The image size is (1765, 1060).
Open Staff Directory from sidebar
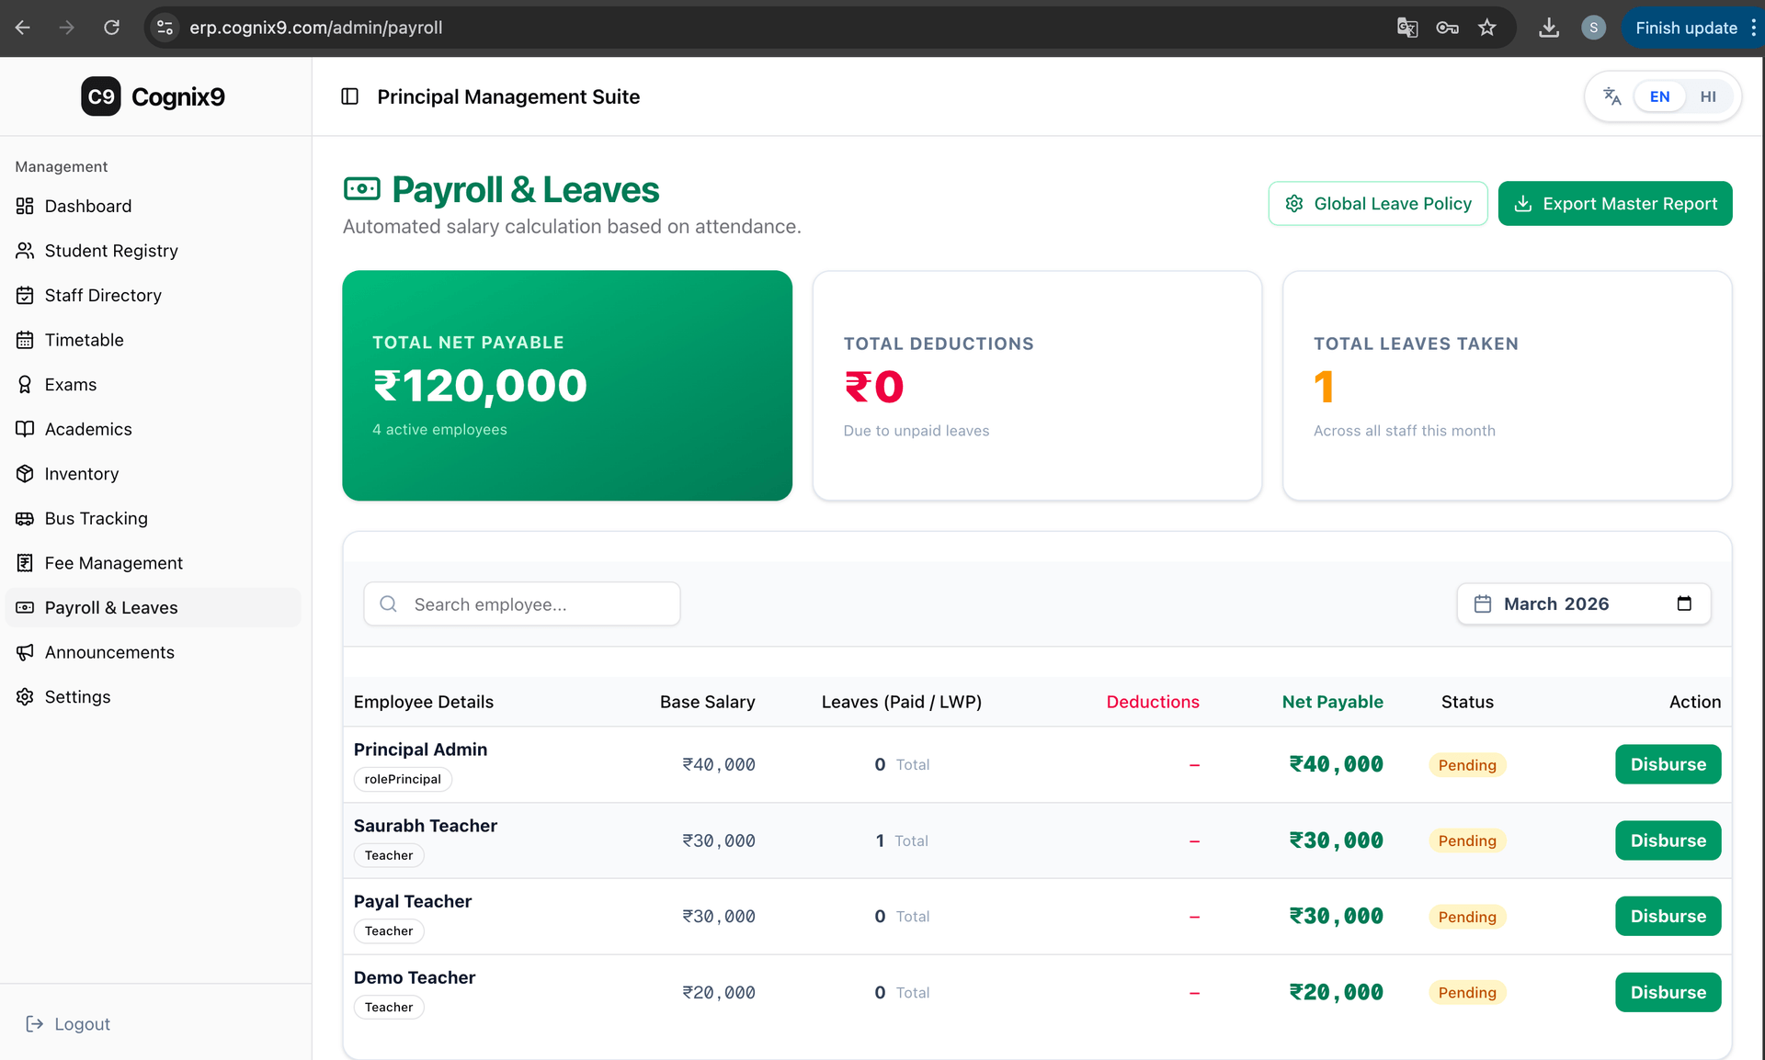click(x=103, y=295)
